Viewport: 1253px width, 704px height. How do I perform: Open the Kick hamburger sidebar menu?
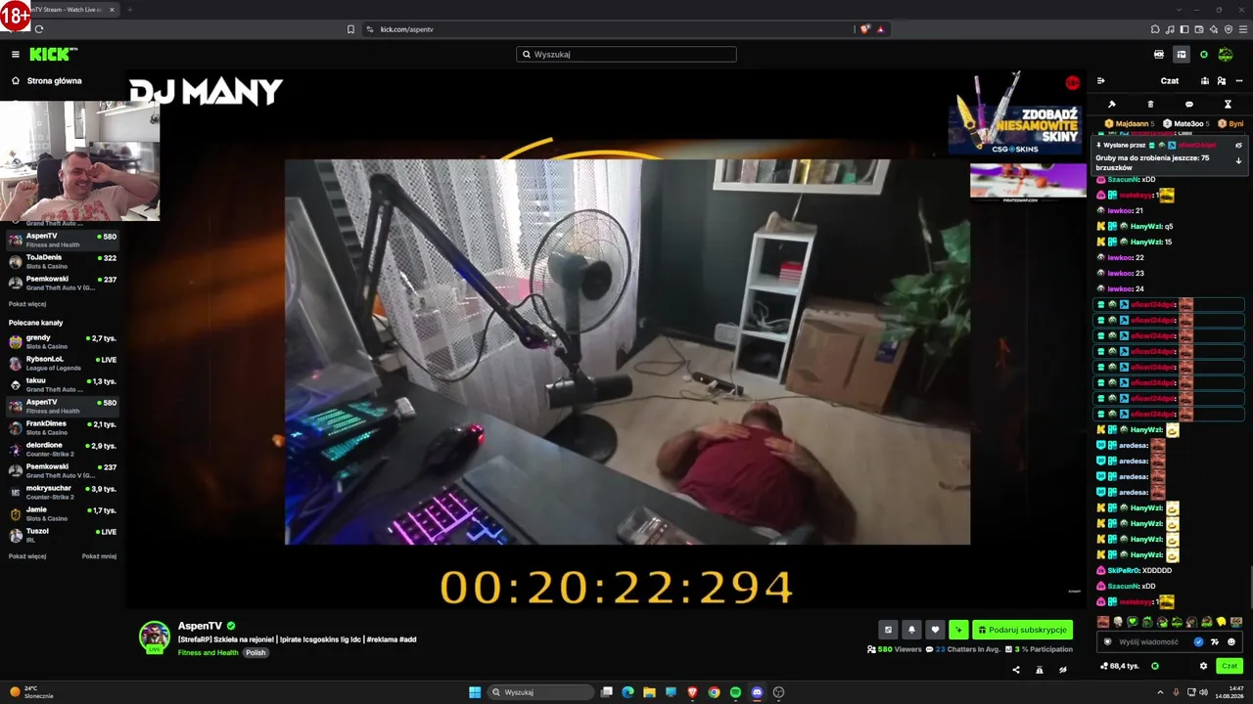(16, 55)
